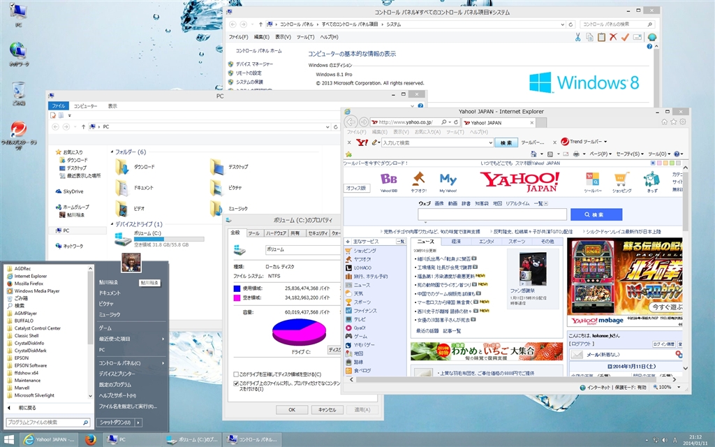Click the IE settings gear icon

point(683,122)
